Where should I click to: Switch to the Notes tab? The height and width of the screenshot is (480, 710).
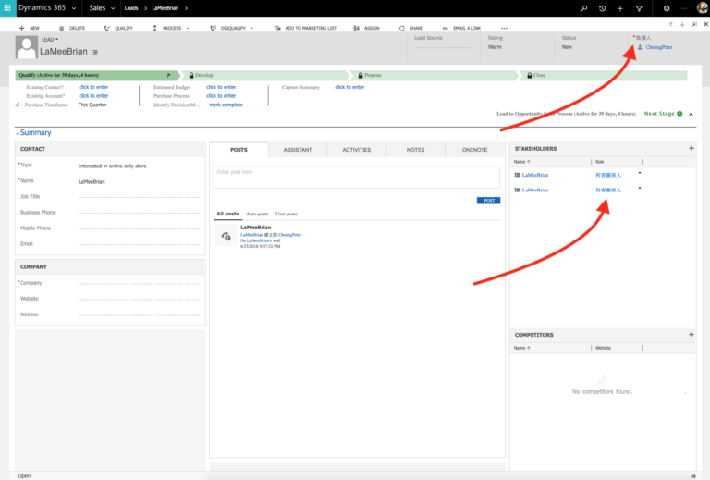[415, 150]
